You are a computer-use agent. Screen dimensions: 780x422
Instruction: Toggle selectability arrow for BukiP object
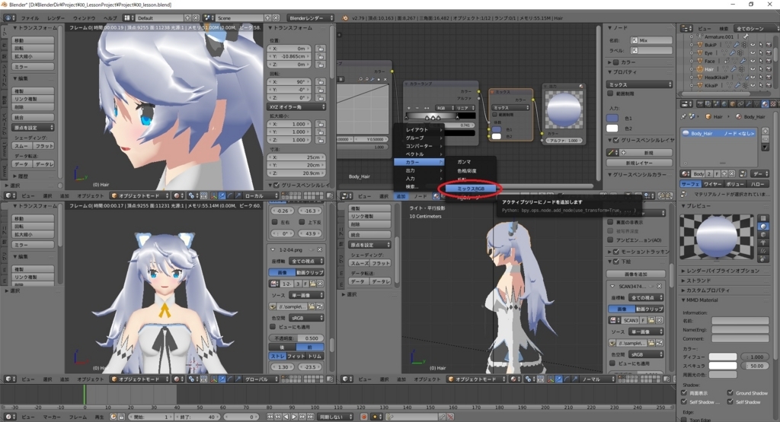[x=761, y=45]
